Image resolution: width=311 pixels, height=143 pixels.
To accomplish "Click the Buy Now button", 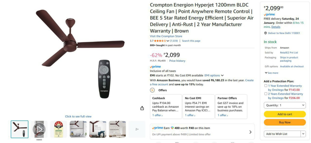I will (x=285, y=122).
